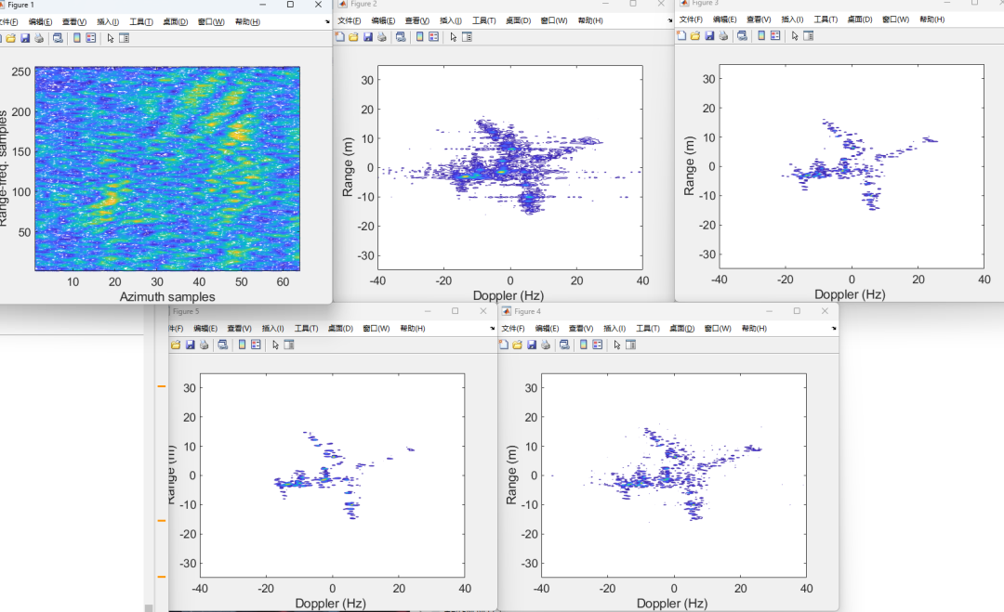Link plot icon in Figure 4 toolbar
Image resolution: width=1004 pixels, height=612 pixels.
coord(564,345)
